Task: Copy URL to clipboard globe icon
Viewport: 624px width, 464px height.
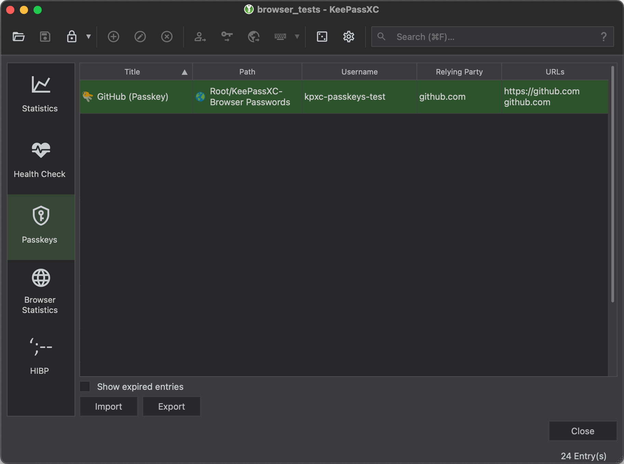Action: [254, 37]
